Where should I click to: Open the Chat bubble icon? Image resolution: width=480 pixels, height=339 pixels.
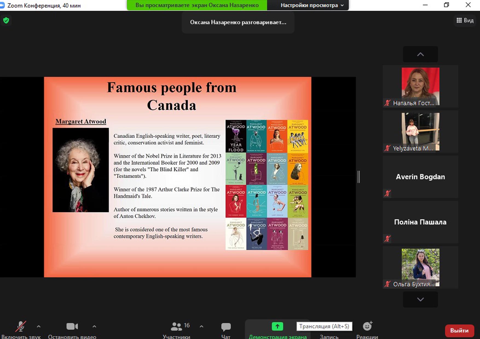226,327
